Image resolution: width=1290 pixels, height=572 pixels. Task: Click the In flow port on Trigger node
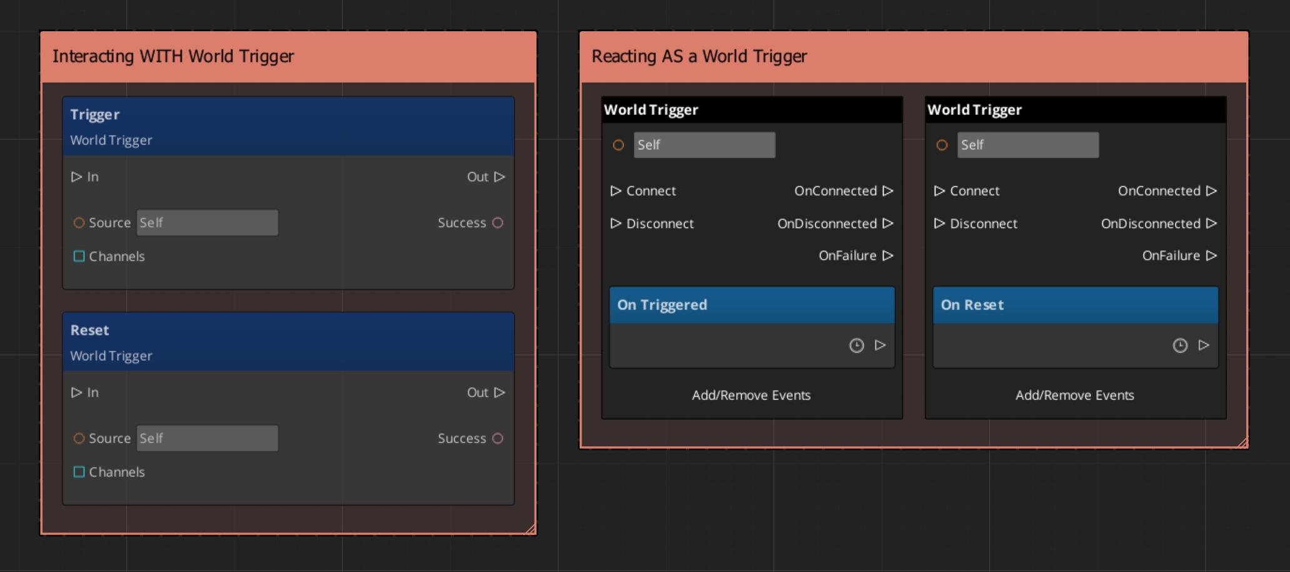tap(77, 177)
